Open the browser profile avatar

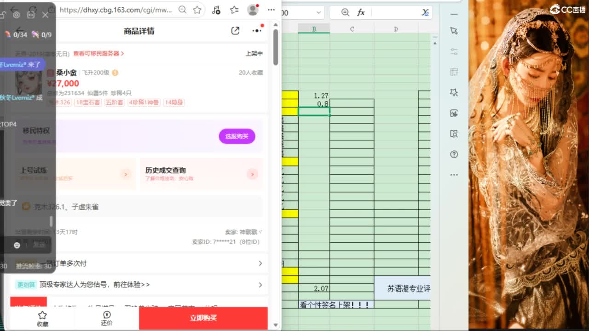pyautogui.click(x=253, y=10)
